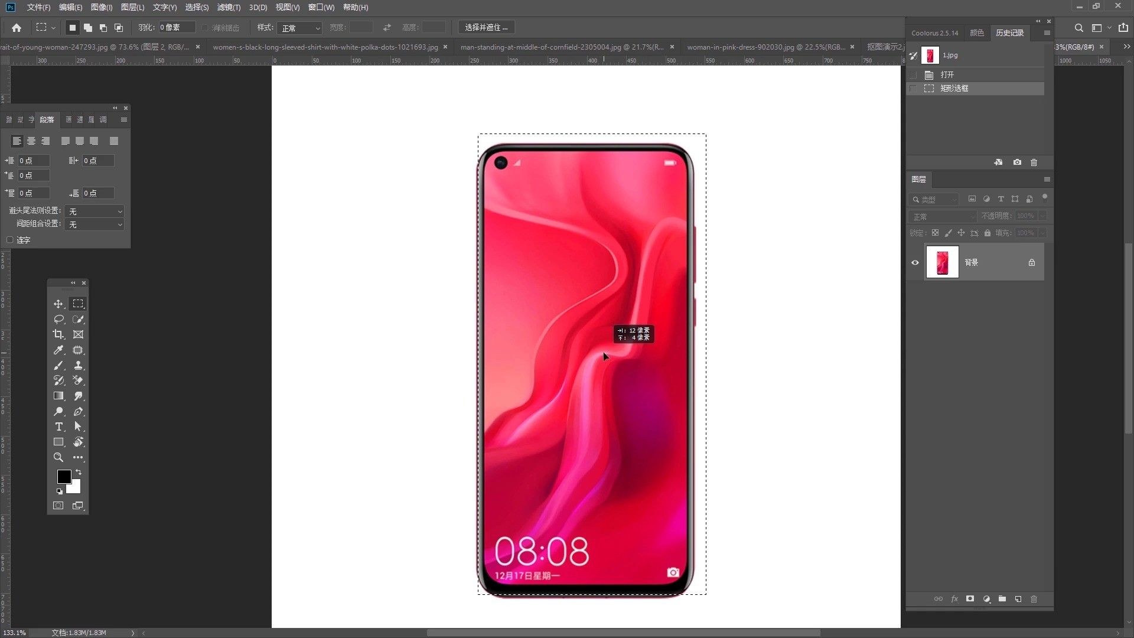Select the Move tool
Viewport: 1134px width, 638px height.
(x=58, y=304)
